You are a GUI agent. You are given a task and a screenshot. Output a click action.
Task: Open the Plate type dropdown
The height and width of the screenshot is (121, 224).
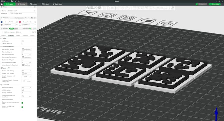[23, 14]
